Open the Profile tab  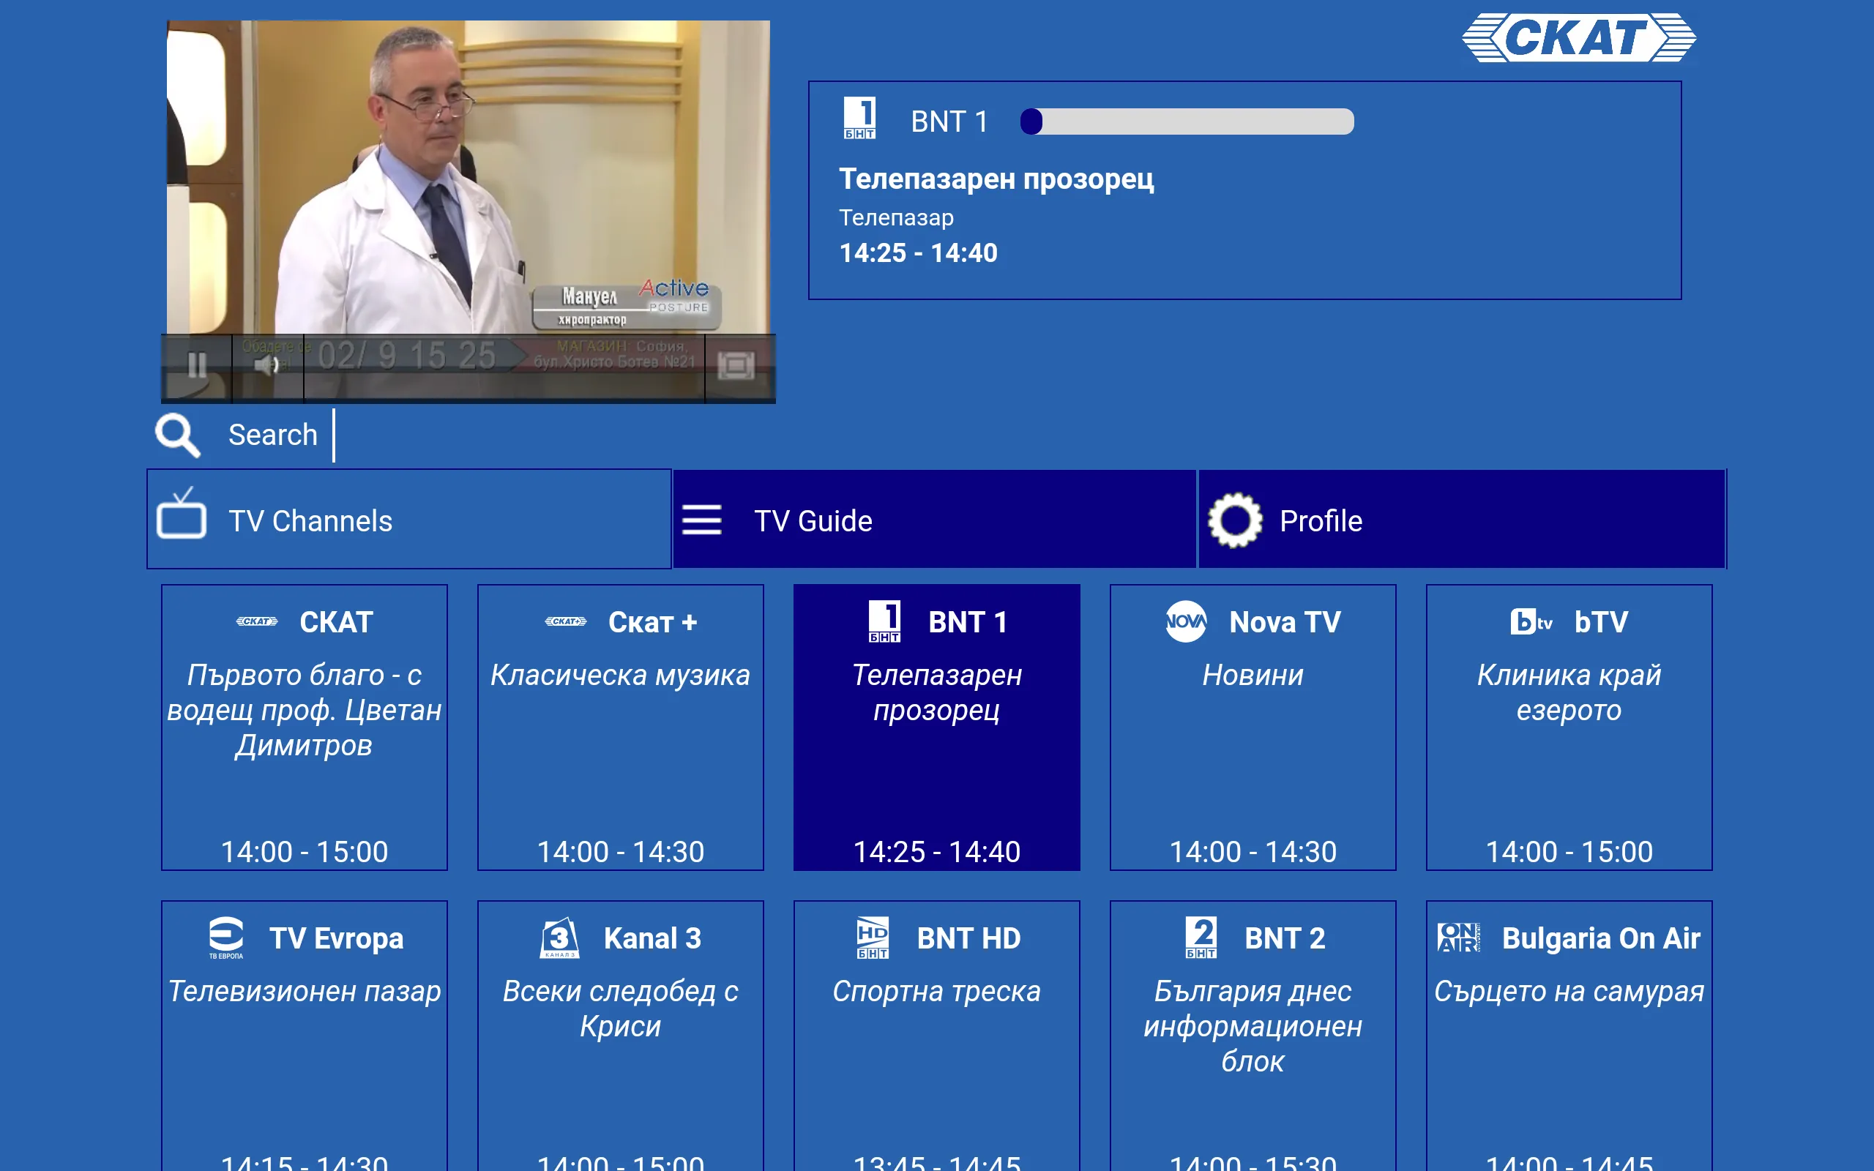(x=1461, y=520)
